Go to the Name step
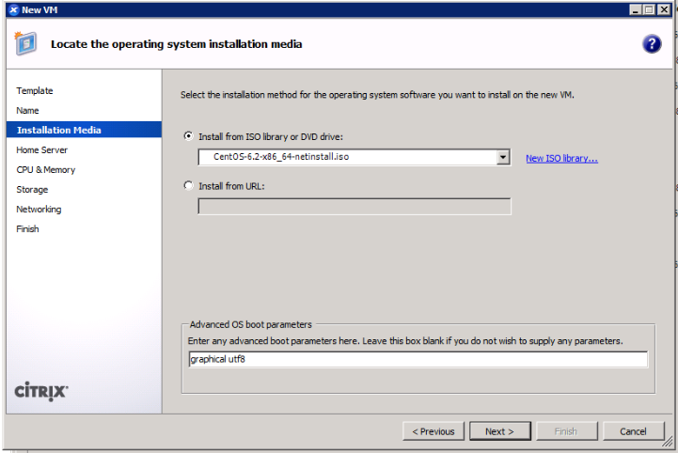The width and height of the screenshot is (678, 453). click(28, 111)
